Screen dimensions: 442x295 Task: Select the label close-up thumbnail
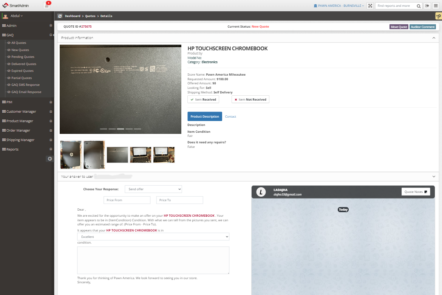[117, 155]
